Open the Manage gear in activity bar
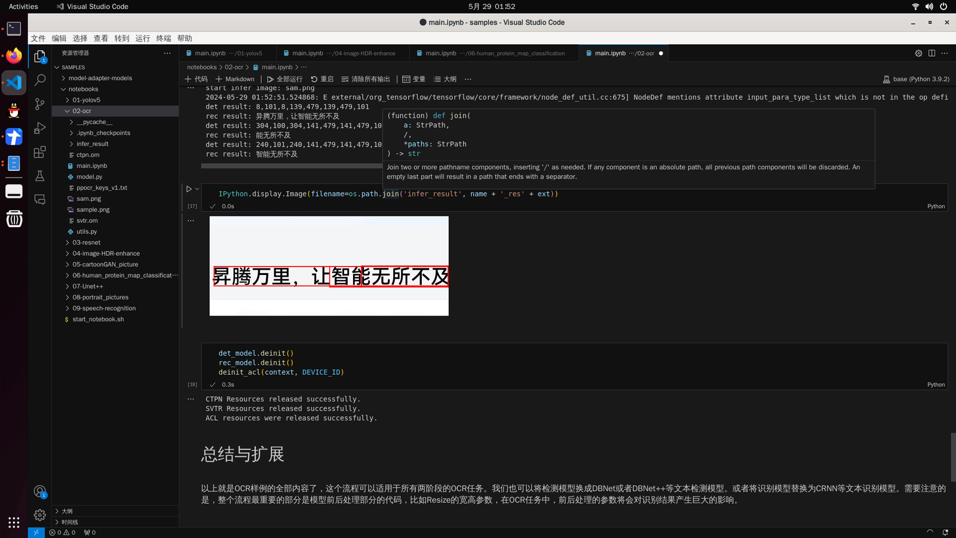The width and height of the screenshot is (956, 538). coord(40,515)
